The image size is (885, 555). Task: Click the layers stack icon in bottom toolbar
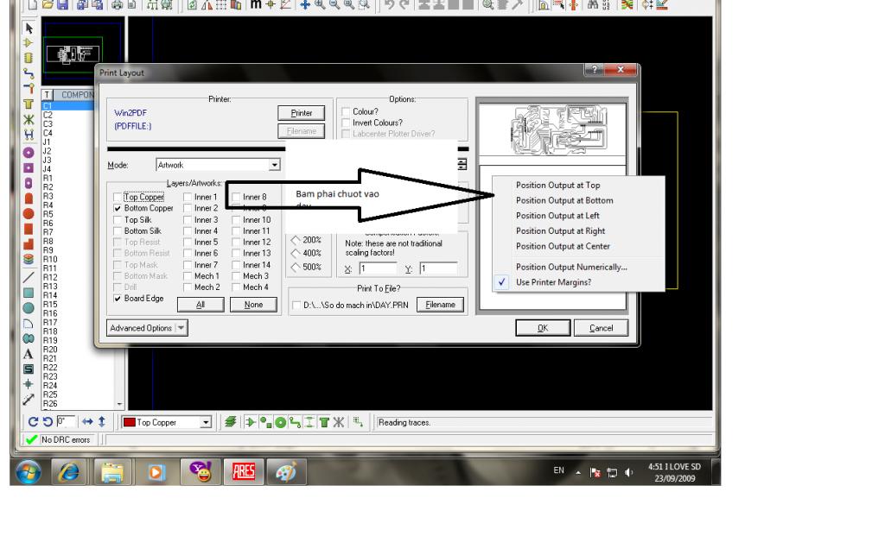(x=230, y=421)
